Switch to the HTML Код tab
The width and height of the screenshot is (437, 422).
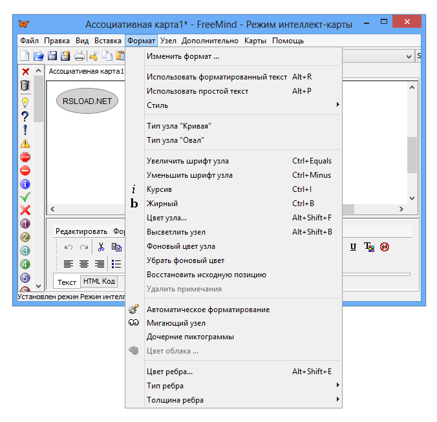99,281
